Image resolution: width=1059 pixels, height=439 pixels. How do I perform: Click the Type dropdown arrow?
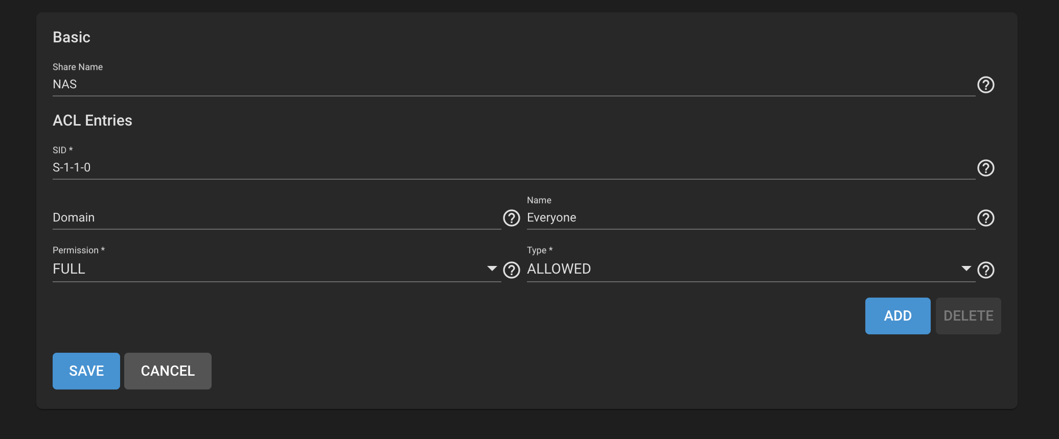pyautogui.click(x=966, y=269)
